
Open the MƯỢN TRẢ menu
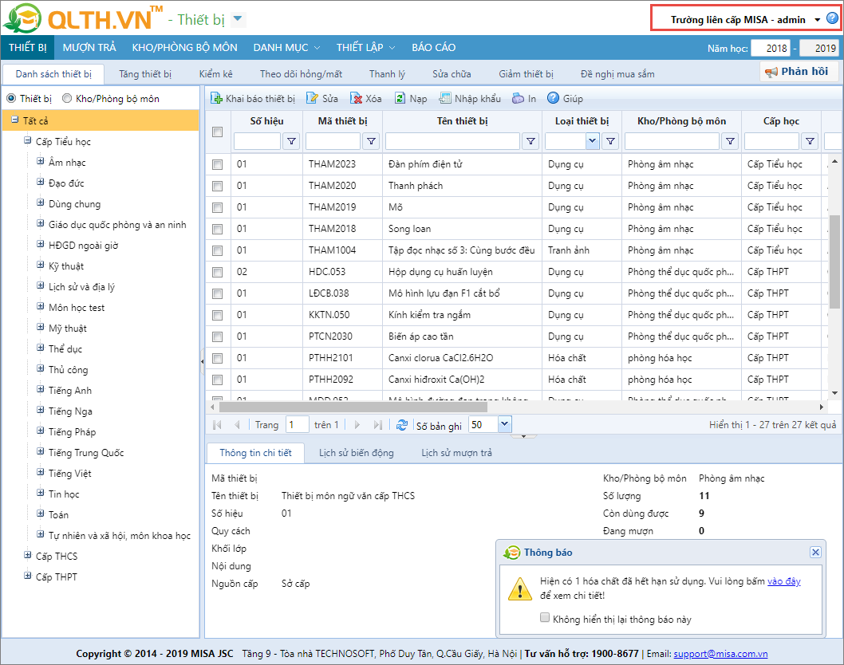click(89, 47)
